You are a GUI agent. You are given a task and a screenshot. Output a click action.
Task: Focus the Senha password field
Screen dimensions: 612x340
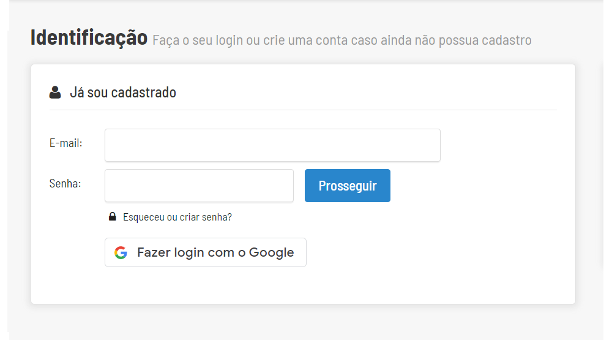(199, 186)
